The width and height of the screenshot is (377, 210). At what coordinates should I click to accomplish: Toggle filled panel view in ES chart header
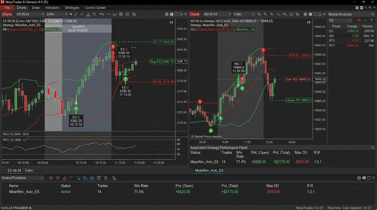click(x=172, y=14)
